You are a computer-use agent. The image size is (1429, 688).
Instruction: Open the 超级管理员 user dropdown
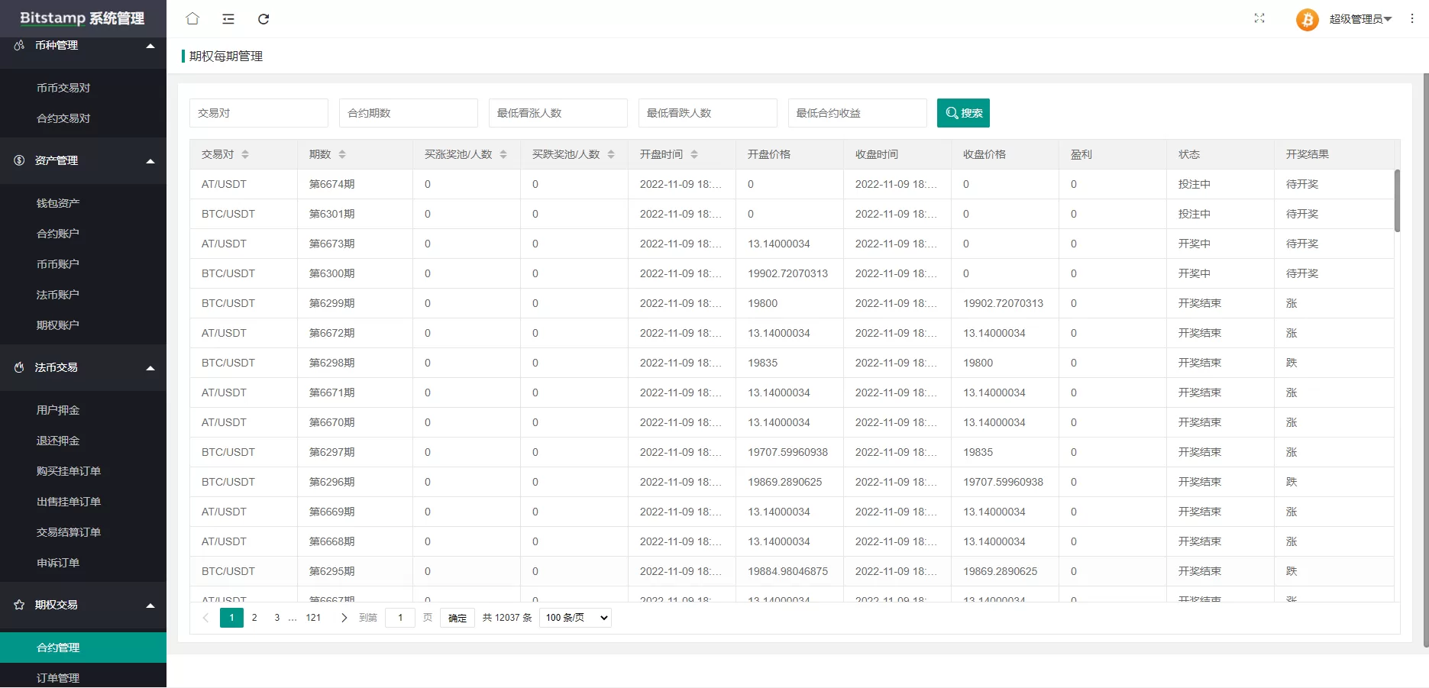(x=1360, y=19)
